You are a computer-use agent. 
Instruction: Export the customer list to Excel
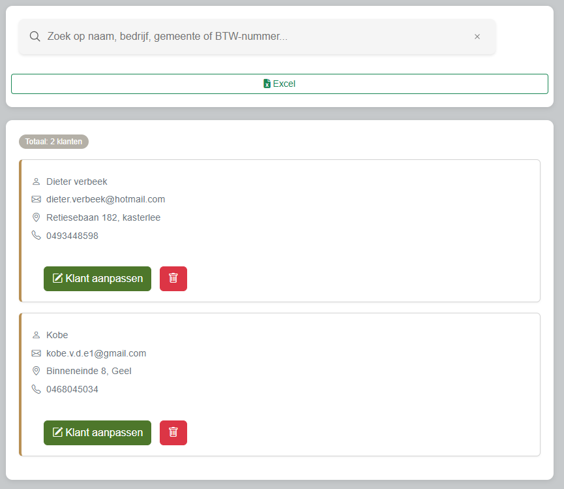tap(279, 84)
